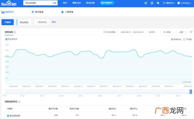Click the 2015 mark on timeline
Image resolution: width=194 pixels, height=119 pixels.
pyautogui.click(x=81, y=96)
